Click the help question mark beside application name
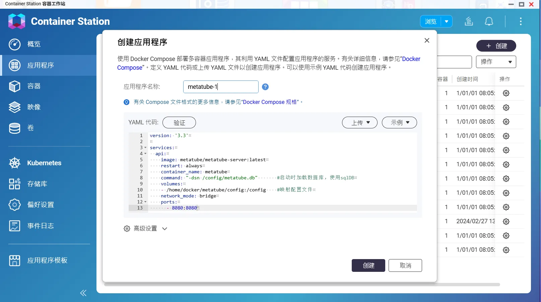 265,87
